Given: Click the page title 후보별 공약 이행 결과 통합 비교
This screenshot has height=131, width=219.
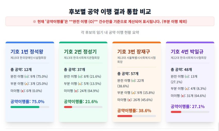Looking at the screenshot, I should [110, 11].
